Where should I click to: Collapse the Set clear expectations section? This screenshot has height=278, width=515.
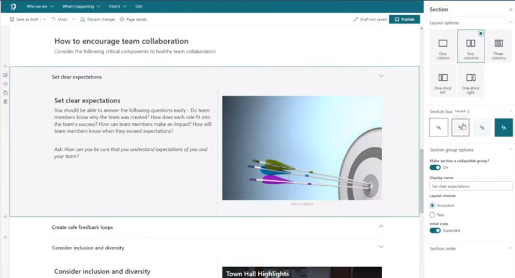[x=381, y=76]
